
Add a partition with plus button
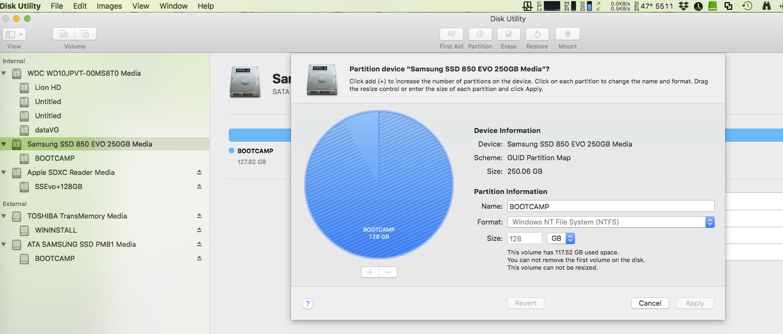coord(370,272)
